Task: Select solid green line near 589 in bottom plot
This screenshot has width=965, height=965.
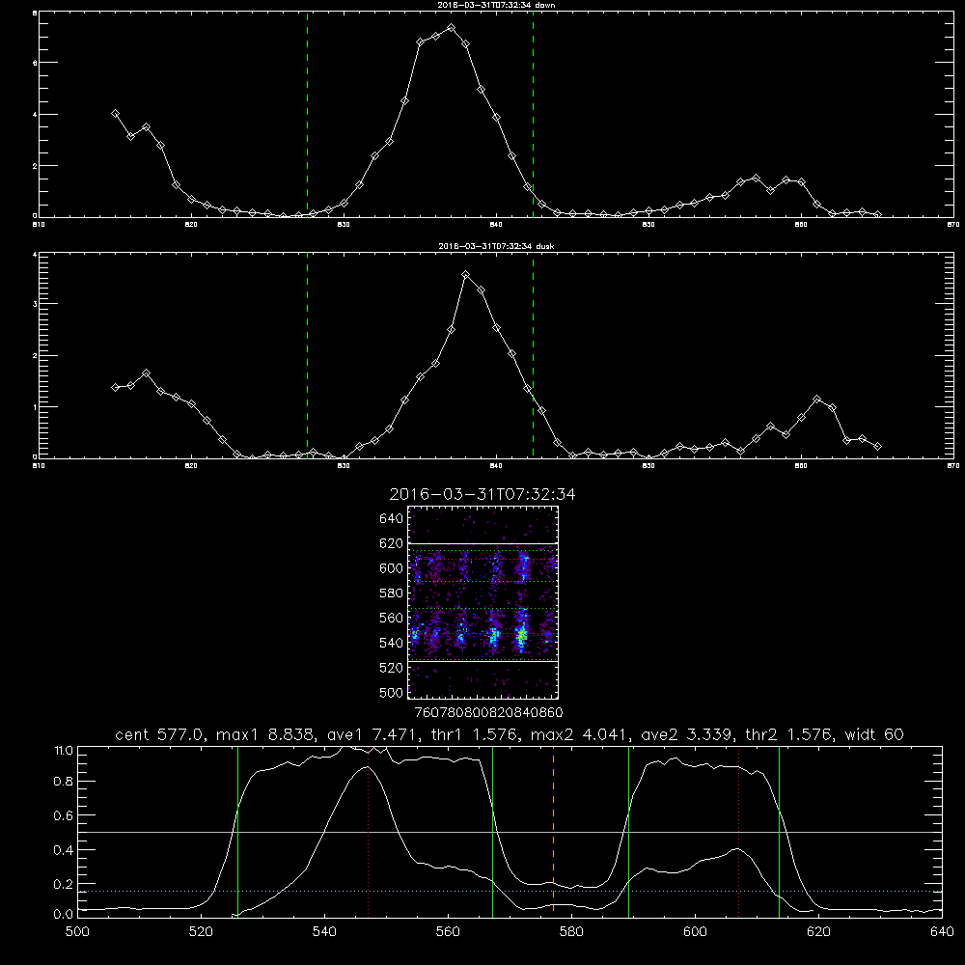Action: [628, 830]
